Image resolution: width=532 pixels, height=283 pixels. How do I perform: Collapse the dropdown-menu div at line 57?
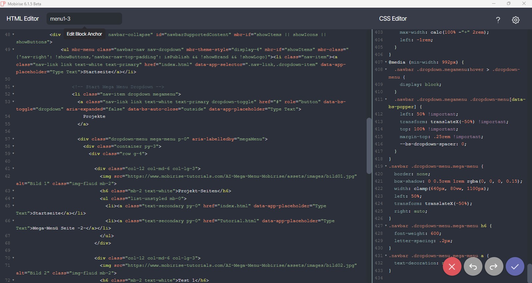click(x=13, y=139)
